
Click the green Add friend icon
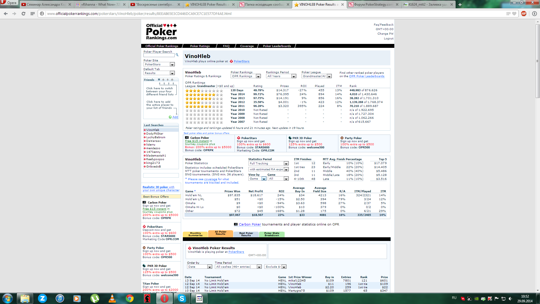[x=170, y=117]
